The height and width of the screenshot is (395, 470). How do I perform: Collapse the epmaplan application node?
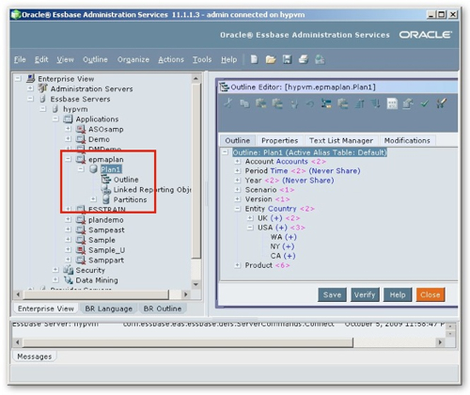click(68, 159)
